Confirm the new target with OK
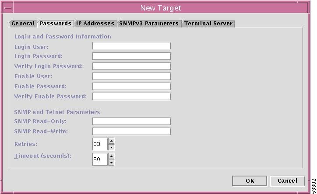Screen dimensions: 317x194 [250, 181]
